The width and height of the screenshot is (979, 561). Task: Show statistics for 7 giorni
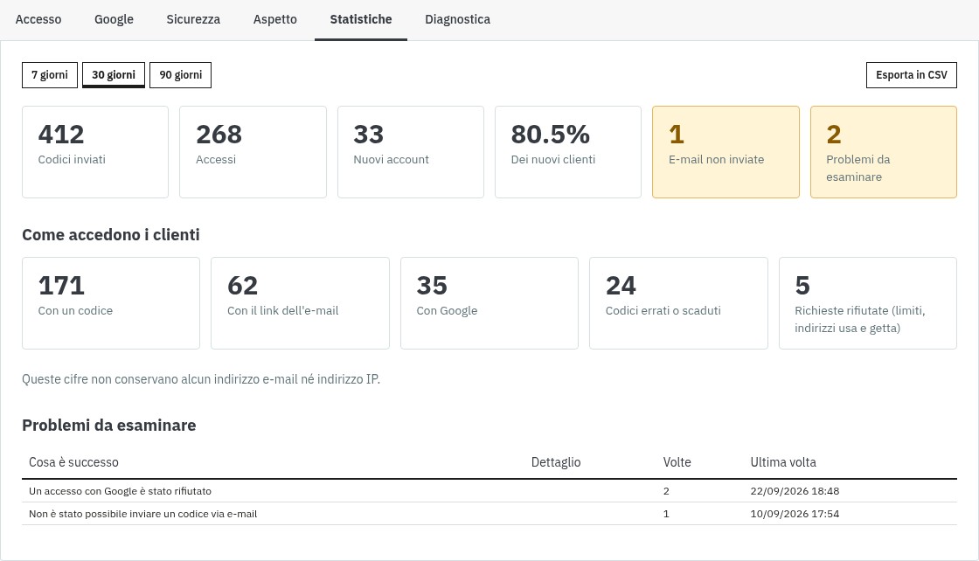click(x=50, y=75)
